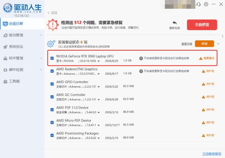Click AMD Micro PEP Device name

coord(73,120)
